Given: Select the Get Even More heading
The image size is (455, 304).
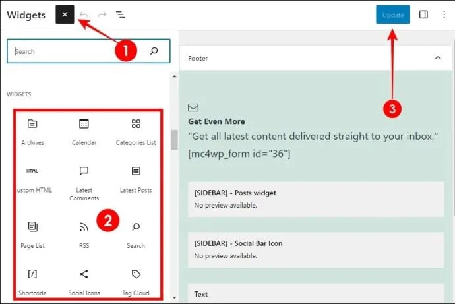Looking at the screenshot, I should (216, 121).
